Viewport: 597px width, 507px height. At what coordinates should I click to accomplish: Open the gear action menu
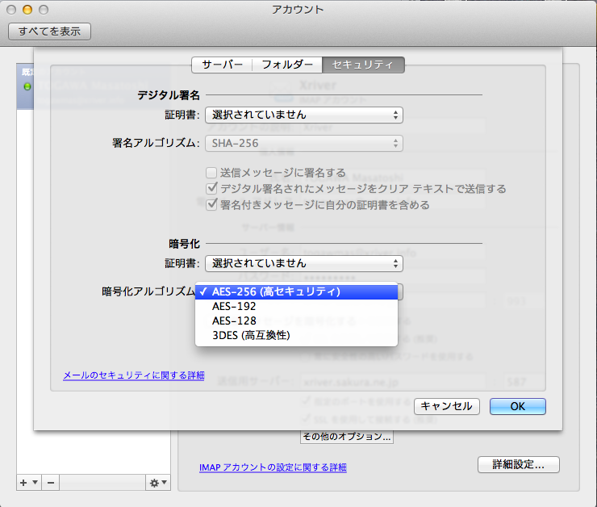158,482
